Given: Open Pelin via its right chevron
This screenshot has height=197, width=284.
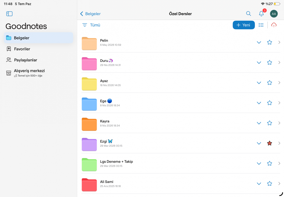Looking at the screenshot, I should coord(279,42).
